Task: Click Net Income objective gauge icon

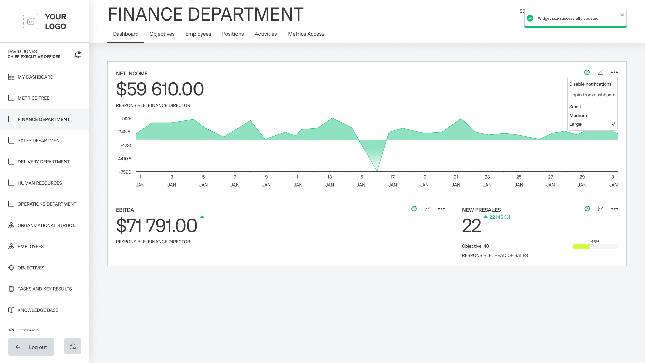Action: pos(587,72)
